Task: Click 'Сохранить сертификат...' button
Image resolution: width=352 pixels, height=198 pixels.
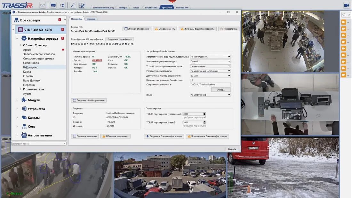Action: [120, 39]
